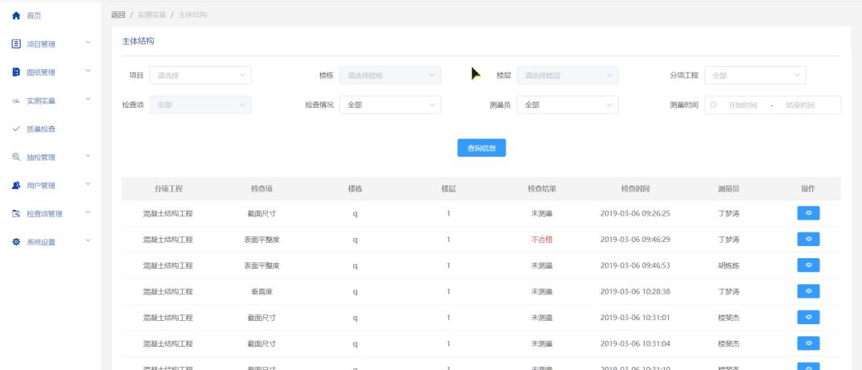View record by 胡炼炼 at 09:46:53
Image resolution: width=862 pixels, height=370 pixels.
(808, 265)
